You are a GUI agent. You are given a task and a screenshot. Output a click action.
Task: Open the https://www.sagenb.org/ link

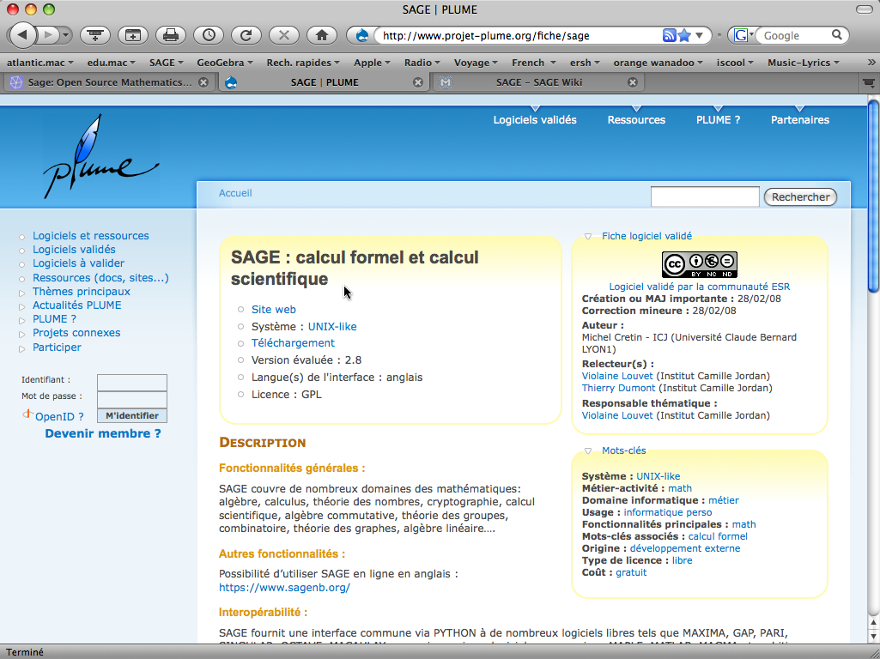[x=284, y=588]
